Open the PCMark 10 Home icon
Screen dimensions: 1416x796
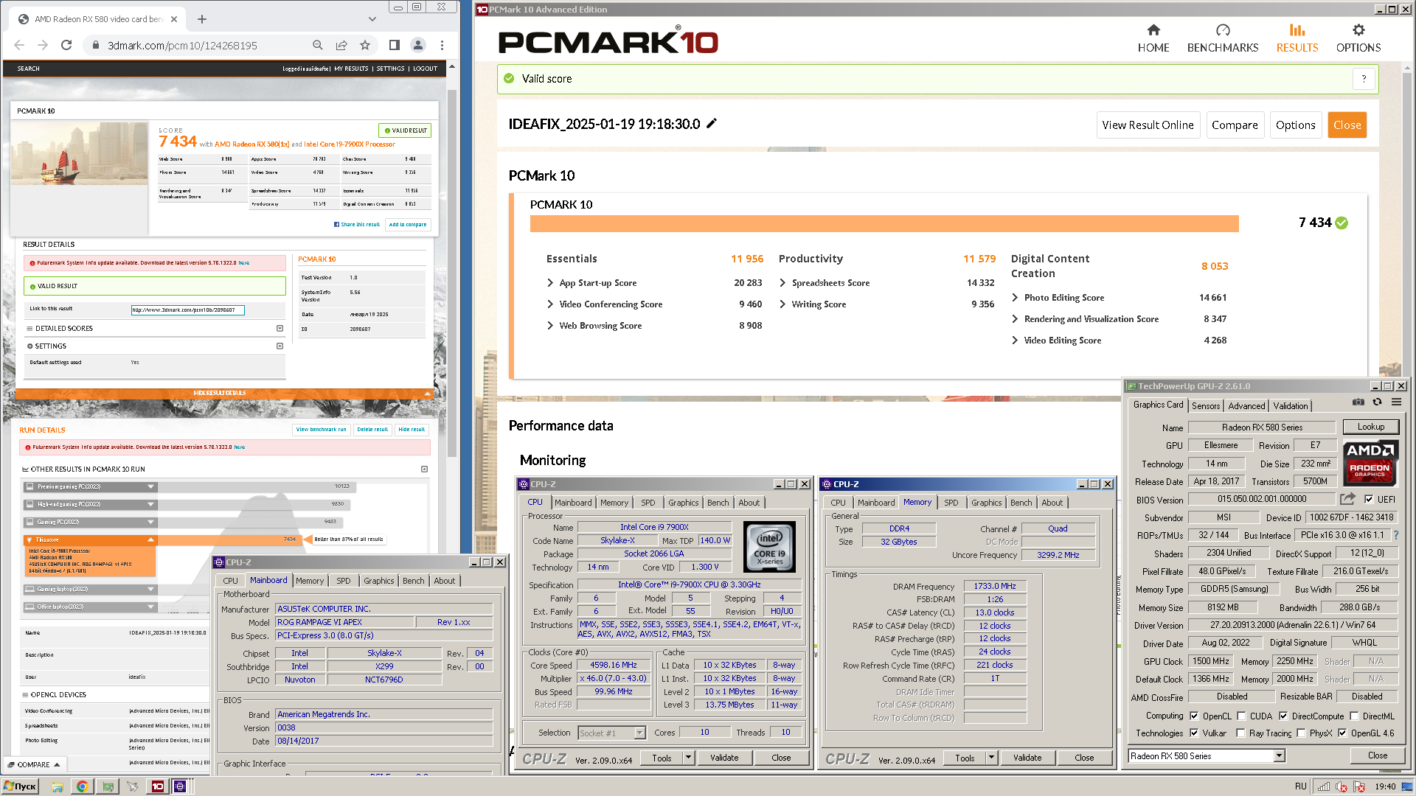(x=1153, y=30)
